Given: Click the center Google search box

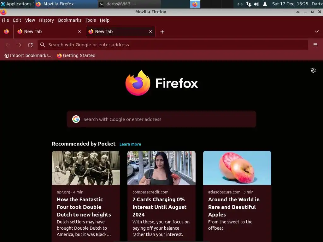Looking at the screenshot, I should click(x=161, y=119).
